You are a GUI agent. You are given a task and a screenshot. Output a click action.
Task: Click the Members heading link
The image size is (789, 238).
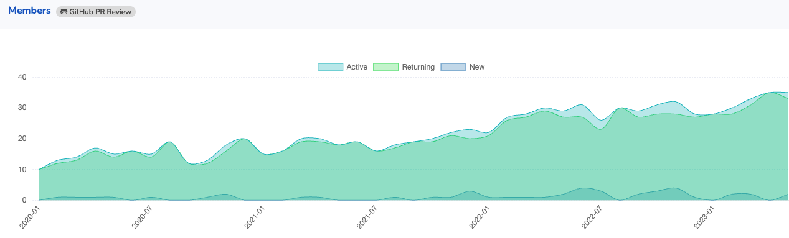(x=29, y=11)
